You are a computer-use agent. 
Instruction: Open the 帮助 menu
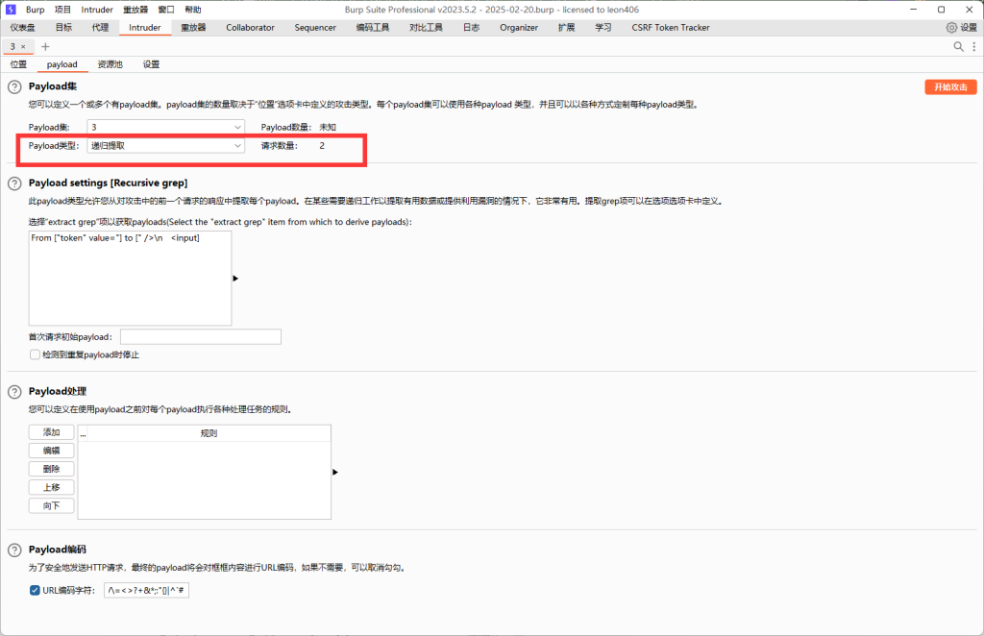[193, 10]
